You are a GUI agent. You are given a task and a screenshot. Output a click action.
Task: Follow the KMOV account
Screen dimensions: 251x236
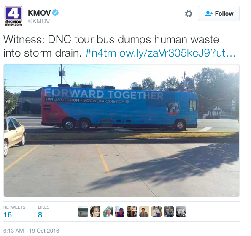[219, 14]
